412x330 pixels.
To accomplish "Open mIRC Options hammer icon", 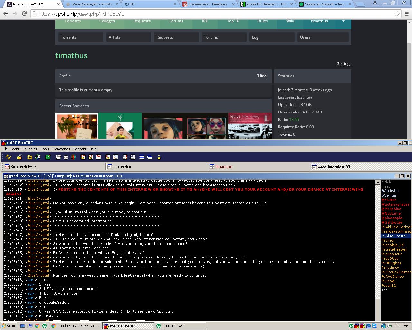I will 19,157.
